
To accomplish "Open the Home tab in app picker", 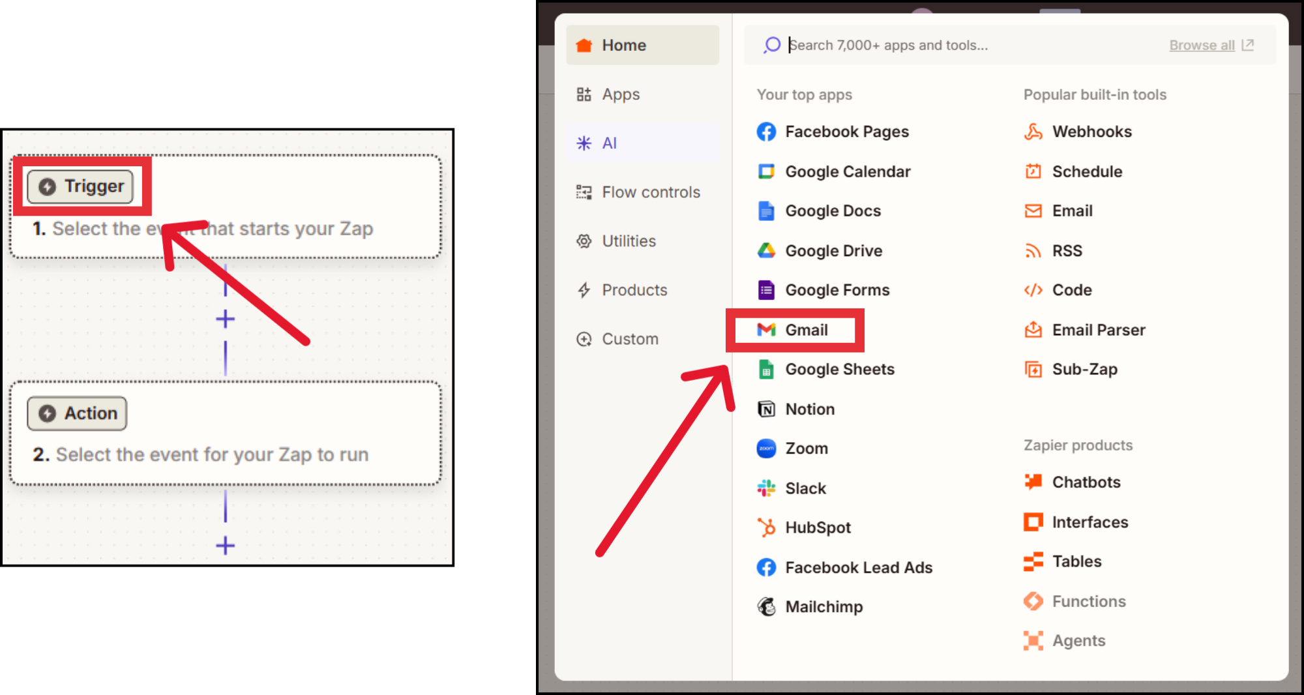I will pos(642,45).
